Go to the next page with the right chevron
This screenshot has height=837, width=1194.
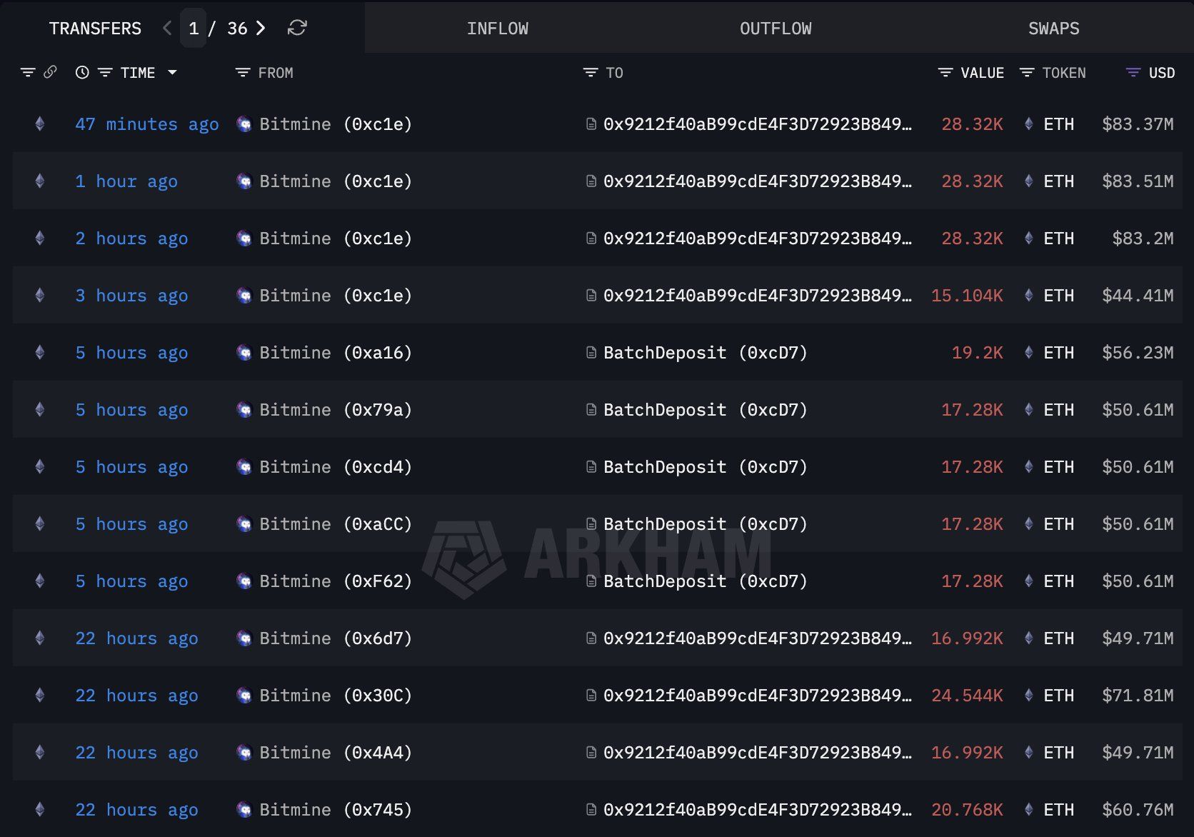(x=261, y=29)
